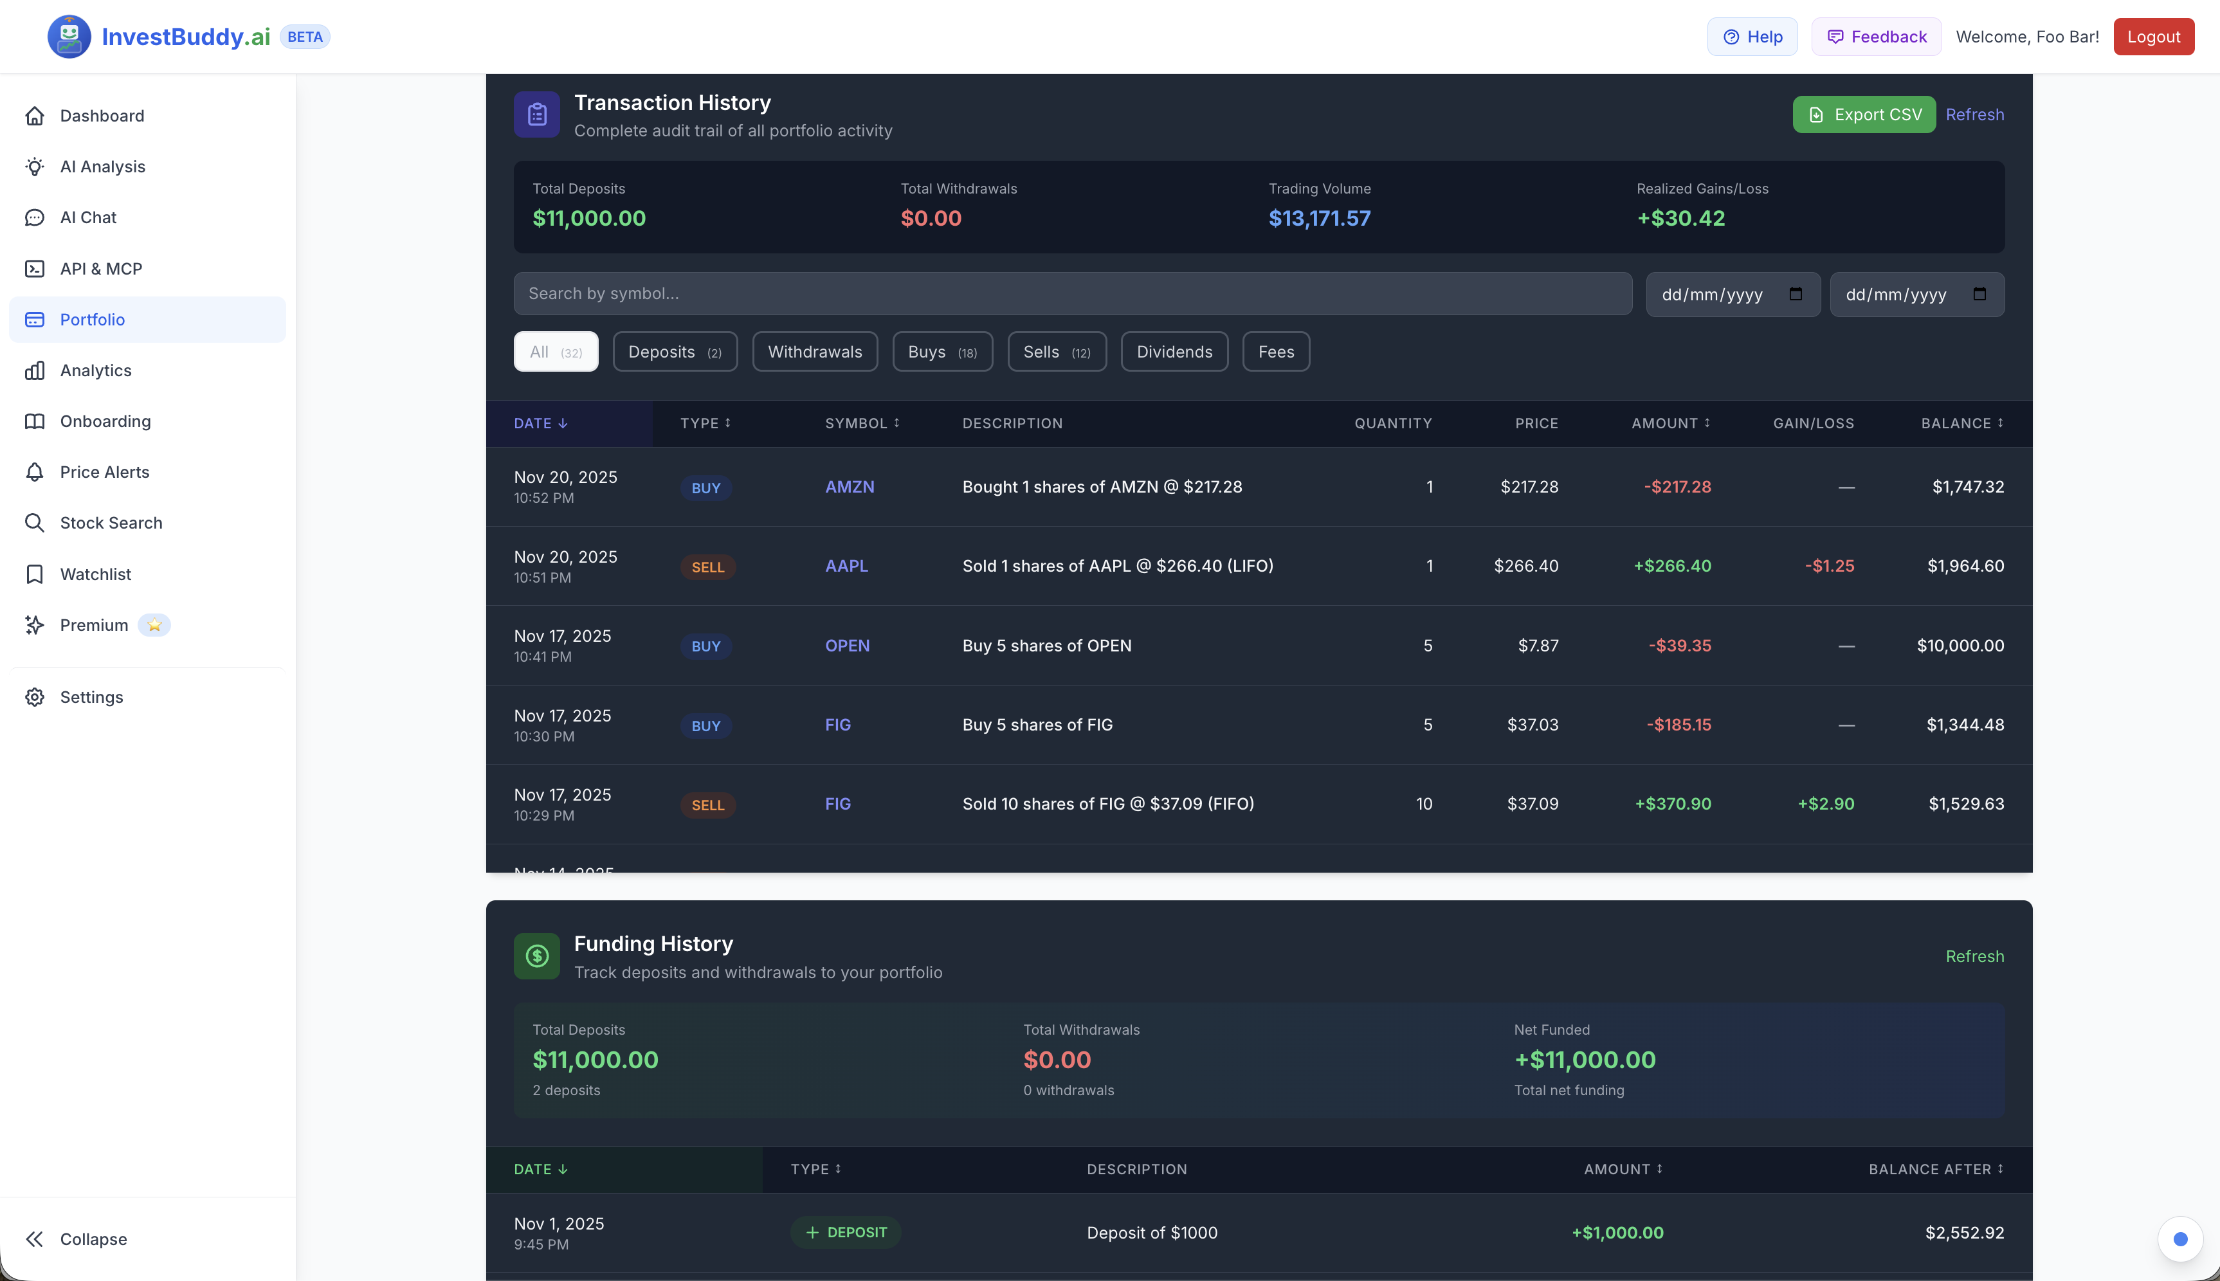Select the Analytics bar-chart icon
2220x1281 pixels.
(34, 370)
